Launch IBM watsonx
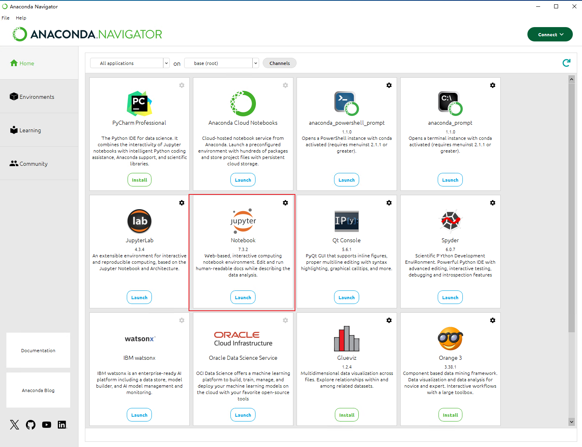This screenshot has height=447, width=582. [x=140, y=415]
